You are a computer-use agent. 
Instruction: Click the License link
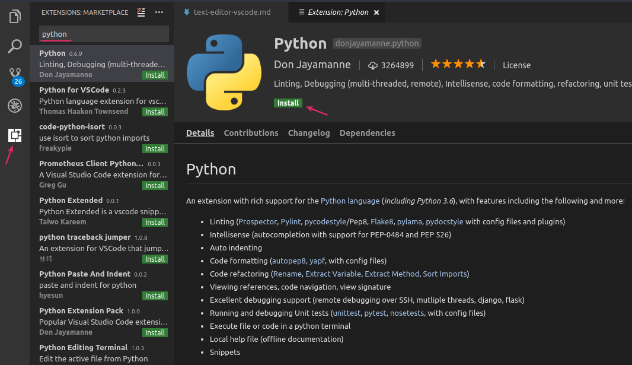point(516,65)
